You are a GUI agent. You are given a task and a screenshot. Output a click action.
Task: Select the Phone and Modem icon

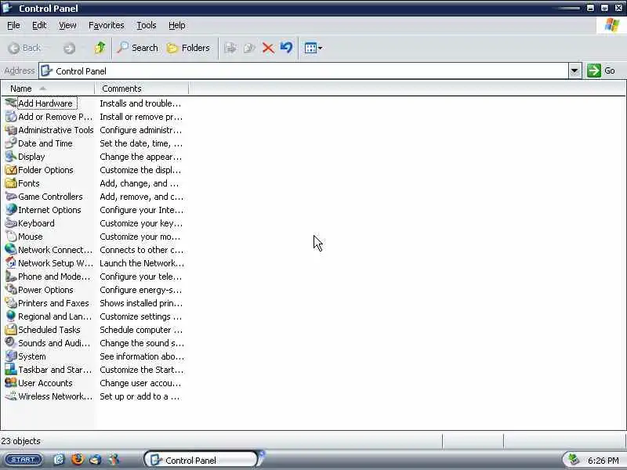pos(11,277)
